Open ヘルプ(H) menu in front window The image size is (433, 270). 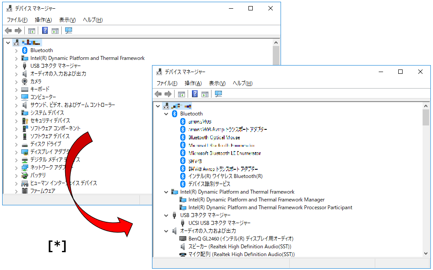242,83
